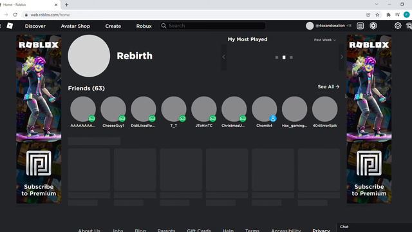Open left Subscribe to Premium ad banner
This screenshot has height=232, width=412.
tap(39, 119)
